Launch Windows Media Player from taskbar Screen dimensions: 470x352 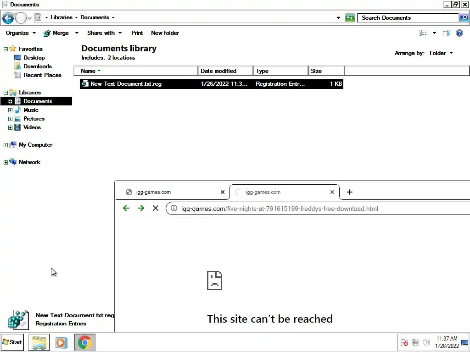61,342
